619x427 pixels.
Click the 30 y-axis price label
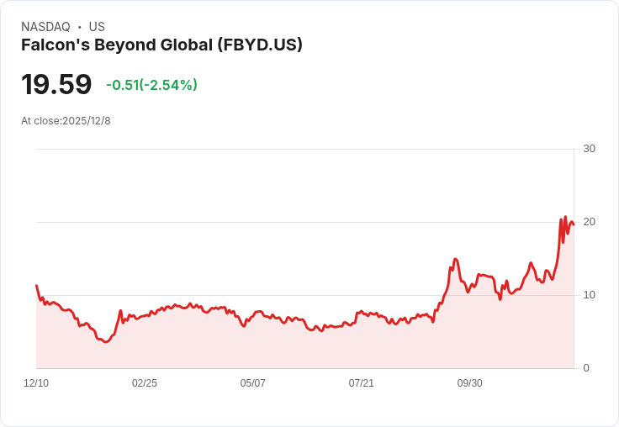tap(589, 149)
